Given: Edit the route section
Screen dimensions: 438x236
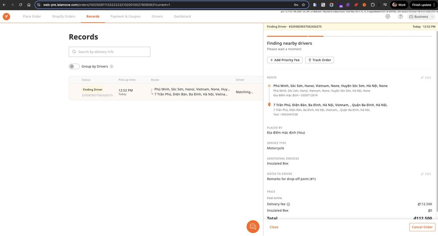Looking at the screenshot, I should point(426,78).
